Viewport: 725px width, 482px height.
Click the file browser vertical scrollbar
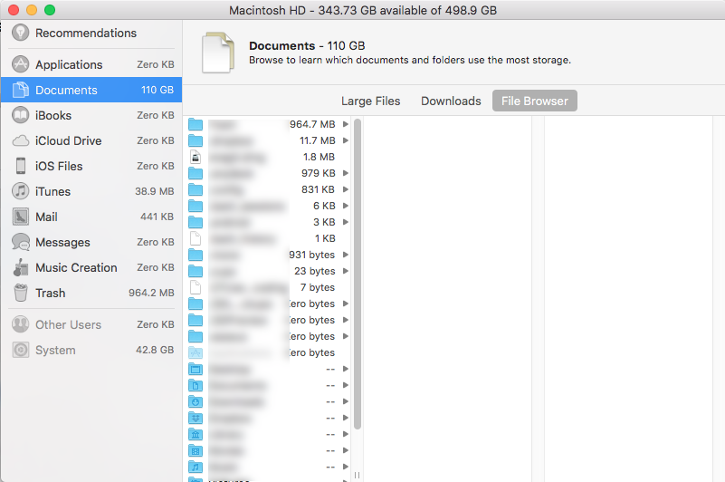click(358, 275)
